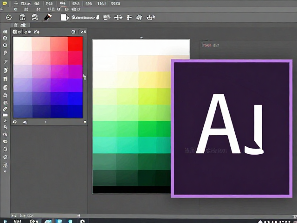The image size is (297, 223).
Task: Select the solid white rectangle tool
Action: (5, 115)
